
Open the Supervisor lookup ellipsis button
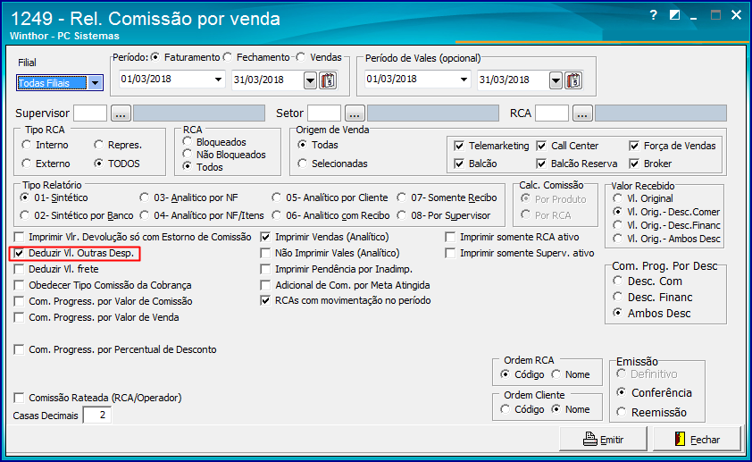pos(121,113)
